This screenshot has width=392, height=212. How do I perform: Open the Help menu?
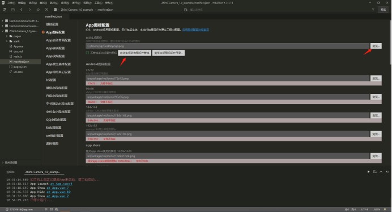click(109, 3)
